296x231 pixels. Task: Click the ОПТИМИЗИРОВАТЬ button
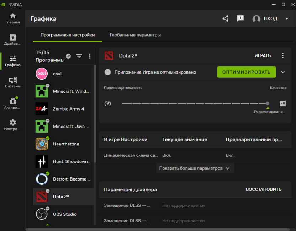(246, 72)
